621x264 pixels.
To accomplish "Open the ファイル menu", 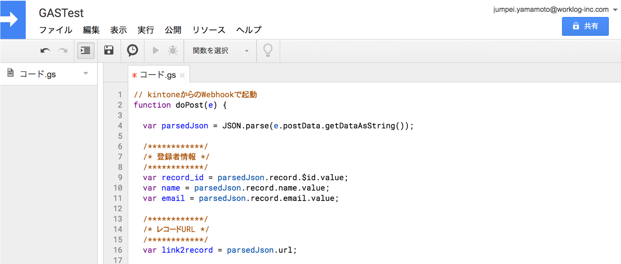I will [55, 30].
